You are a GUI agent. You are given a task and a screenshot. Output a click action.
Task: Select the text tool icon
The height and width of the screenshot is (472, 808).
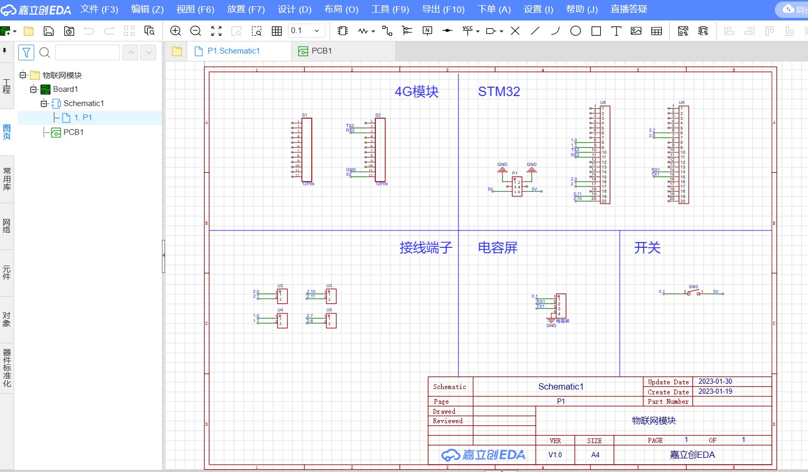pos(616,31)
